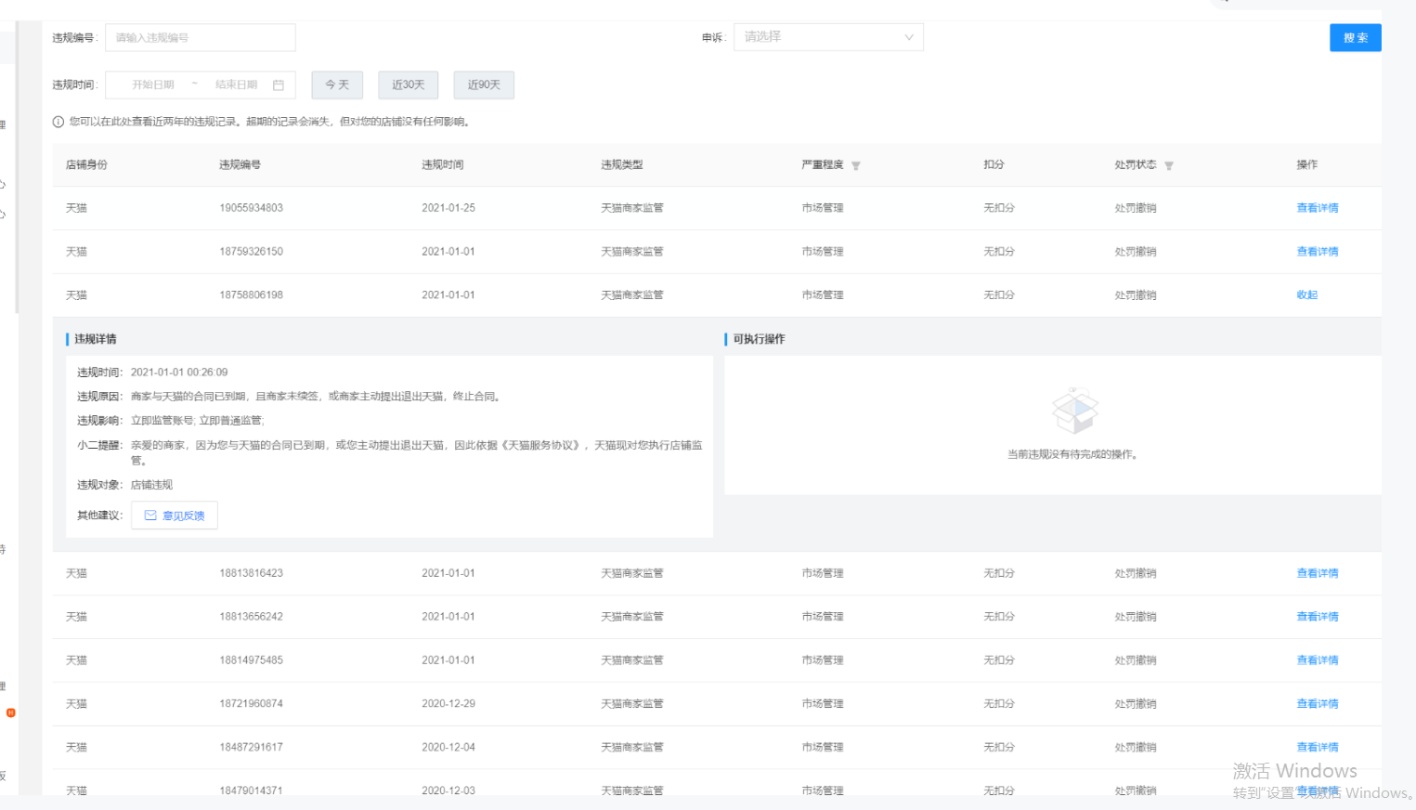
Task: Click the date 2020-12-29 cell
Action: 448,704
